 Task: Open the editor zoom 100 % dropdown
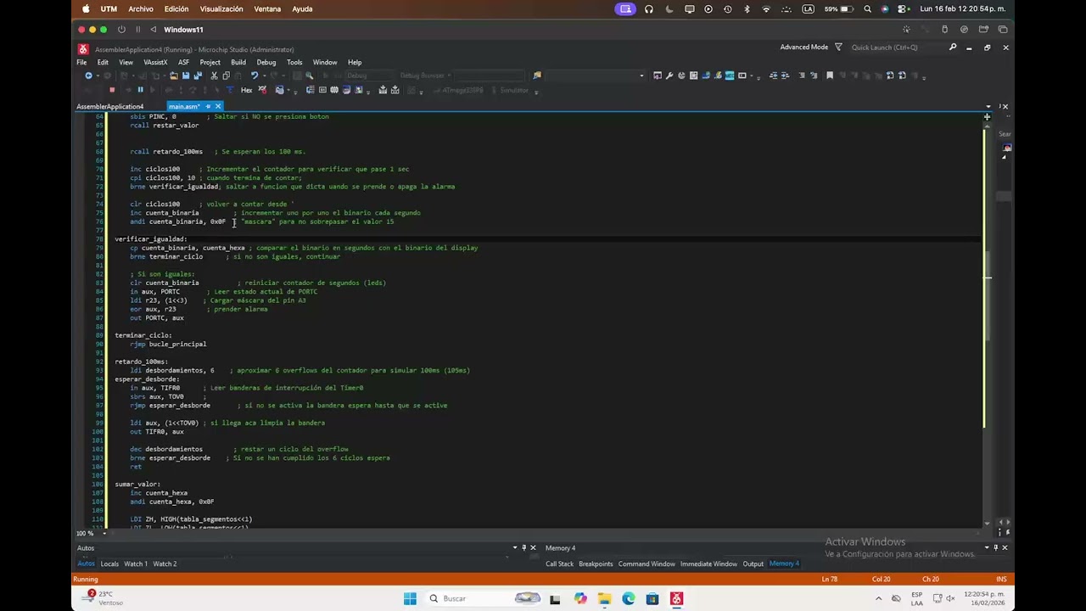tap(104, 533)
